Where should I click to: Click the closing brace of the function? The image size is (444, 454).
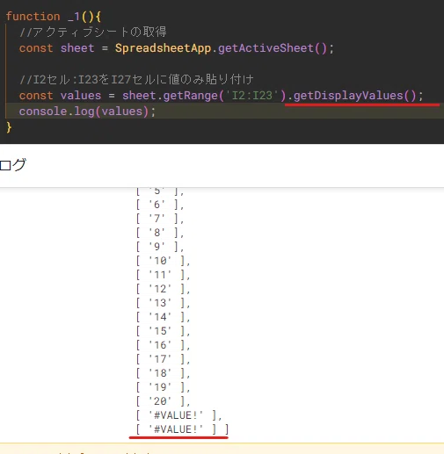(x=9, y=127)
